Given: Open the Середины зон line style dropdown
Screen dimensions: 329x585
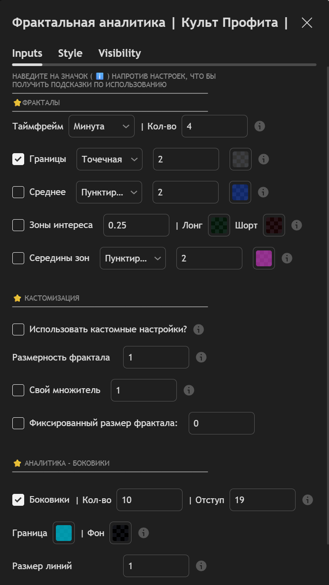Looking at the screenshot, I should pos(133,258).
